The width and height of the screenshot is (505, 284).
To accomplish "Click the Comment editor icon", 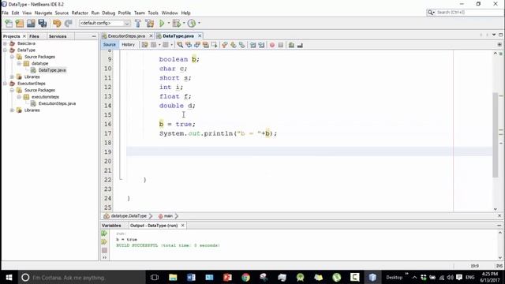I will (x=291, y=45).
